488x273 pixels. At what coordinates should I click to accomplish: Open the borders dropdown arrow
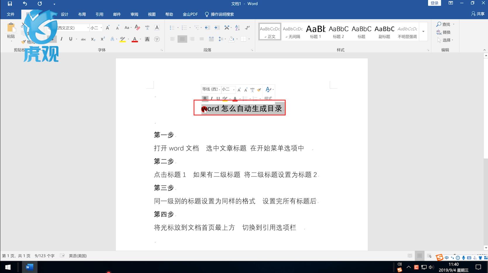[249, 39]
